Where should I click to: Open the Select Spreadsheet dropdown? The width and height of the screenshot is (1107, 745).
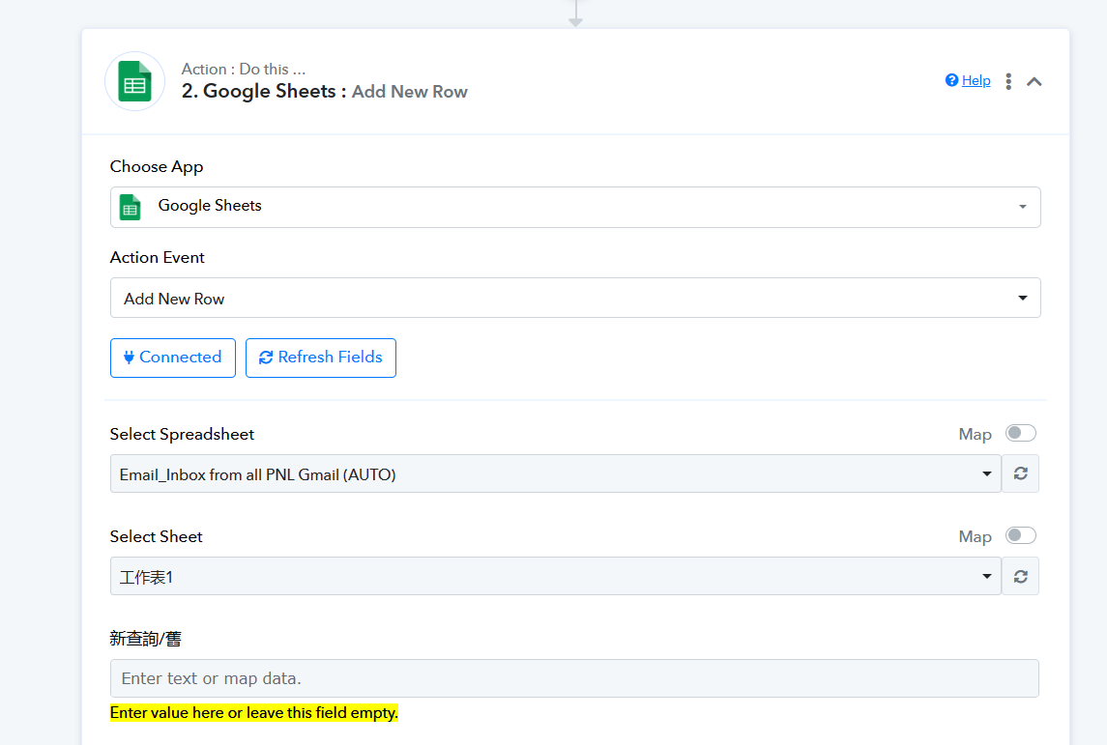pos(556,473)
